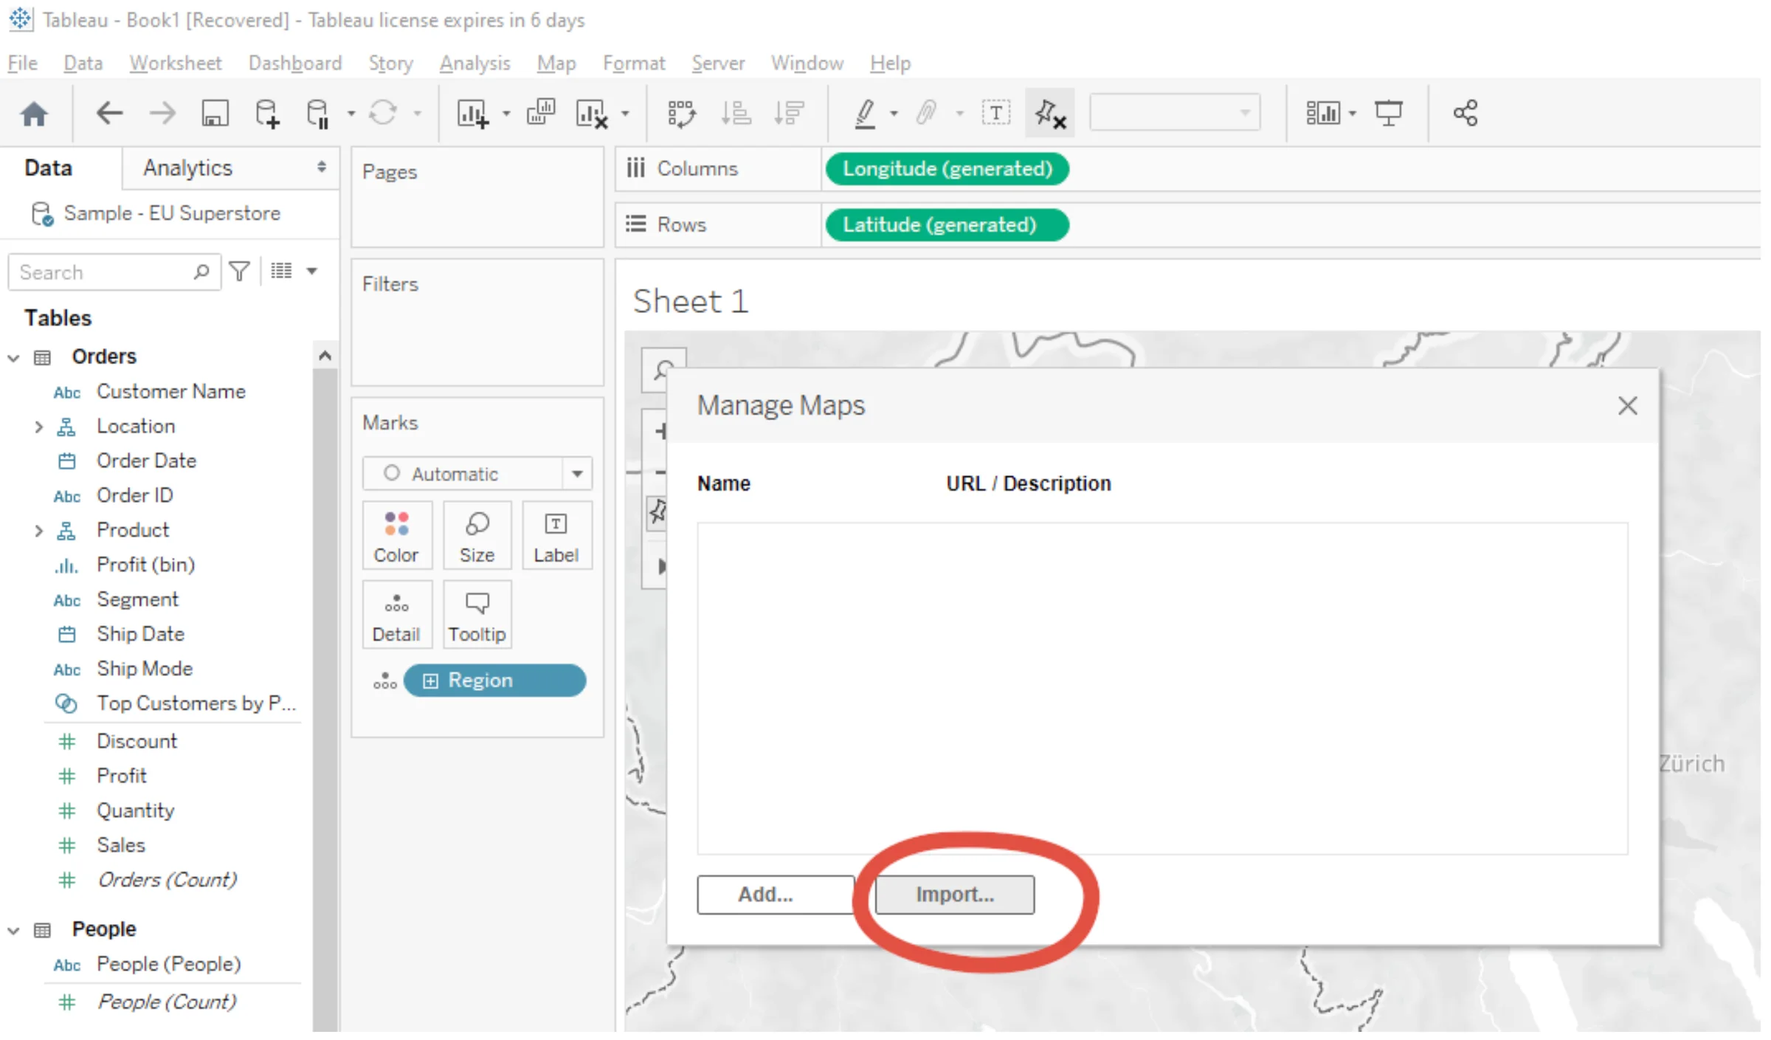This screenshot has height=1040, width=1771.
Task: Open the Show/Hide cards dropdown arrow
Action: coord(1353,114)
